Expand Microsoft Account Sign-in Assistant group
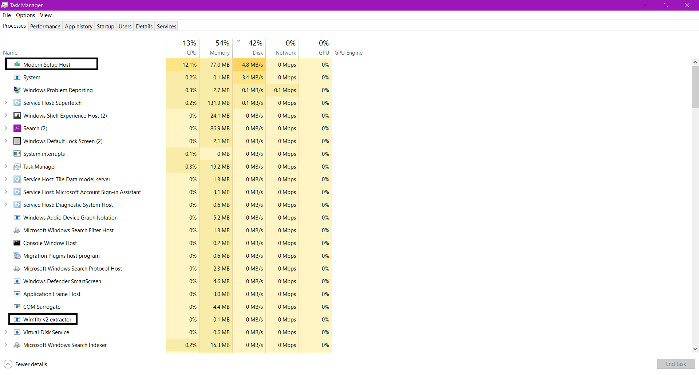The image size is (699, 375). (6, 192)
